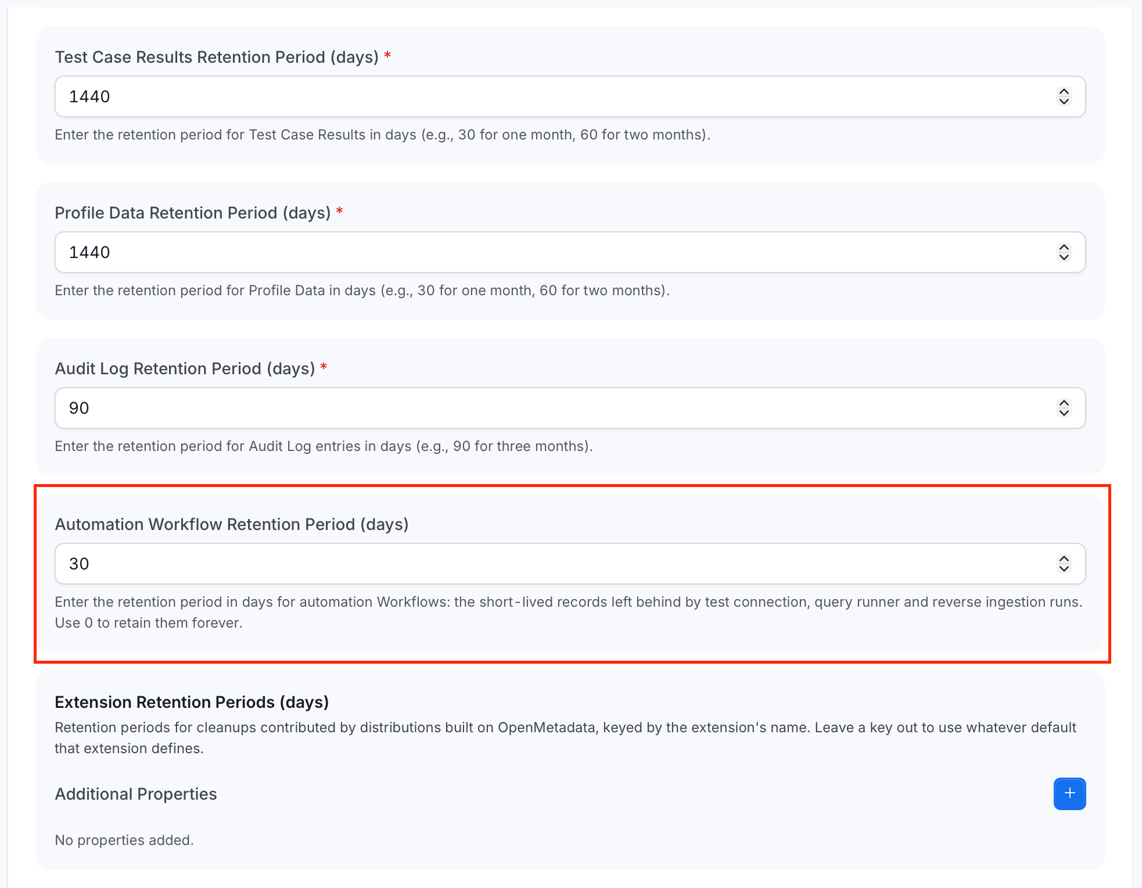Decrement the Automation Workflow retention value
Viewport: 1142px width, 888px height.
point(1064,568)
